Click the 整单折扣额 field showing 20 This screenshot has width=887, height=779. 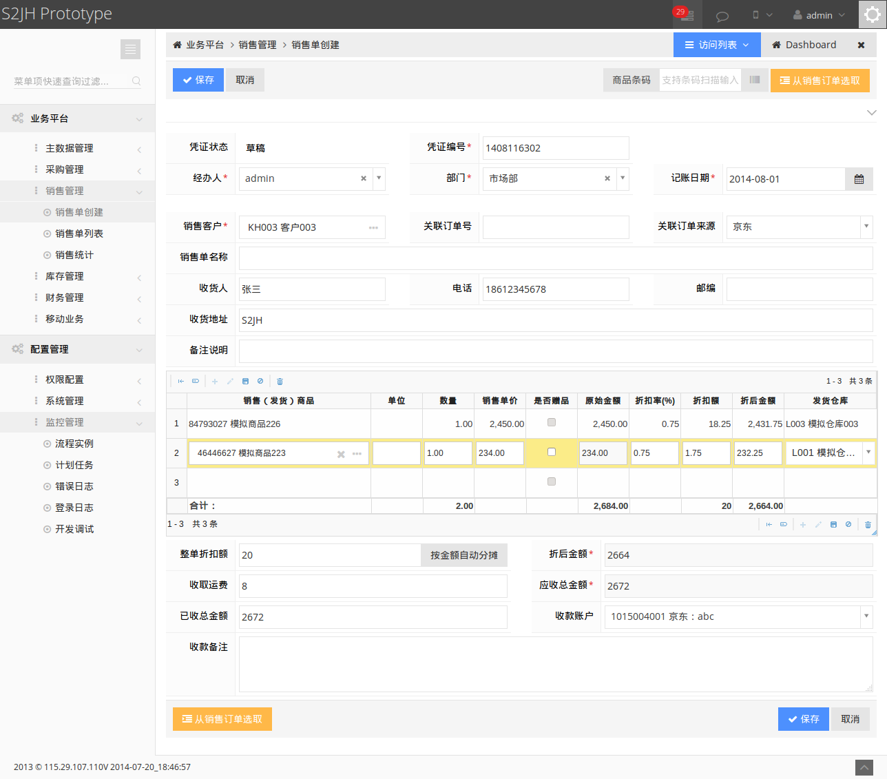330,555
